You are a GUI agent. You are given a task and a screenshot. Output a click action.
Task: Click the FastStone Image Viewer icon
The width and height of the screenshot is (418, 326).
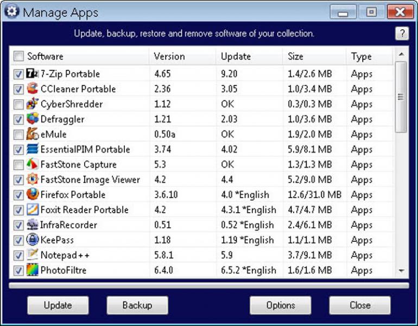32,179
